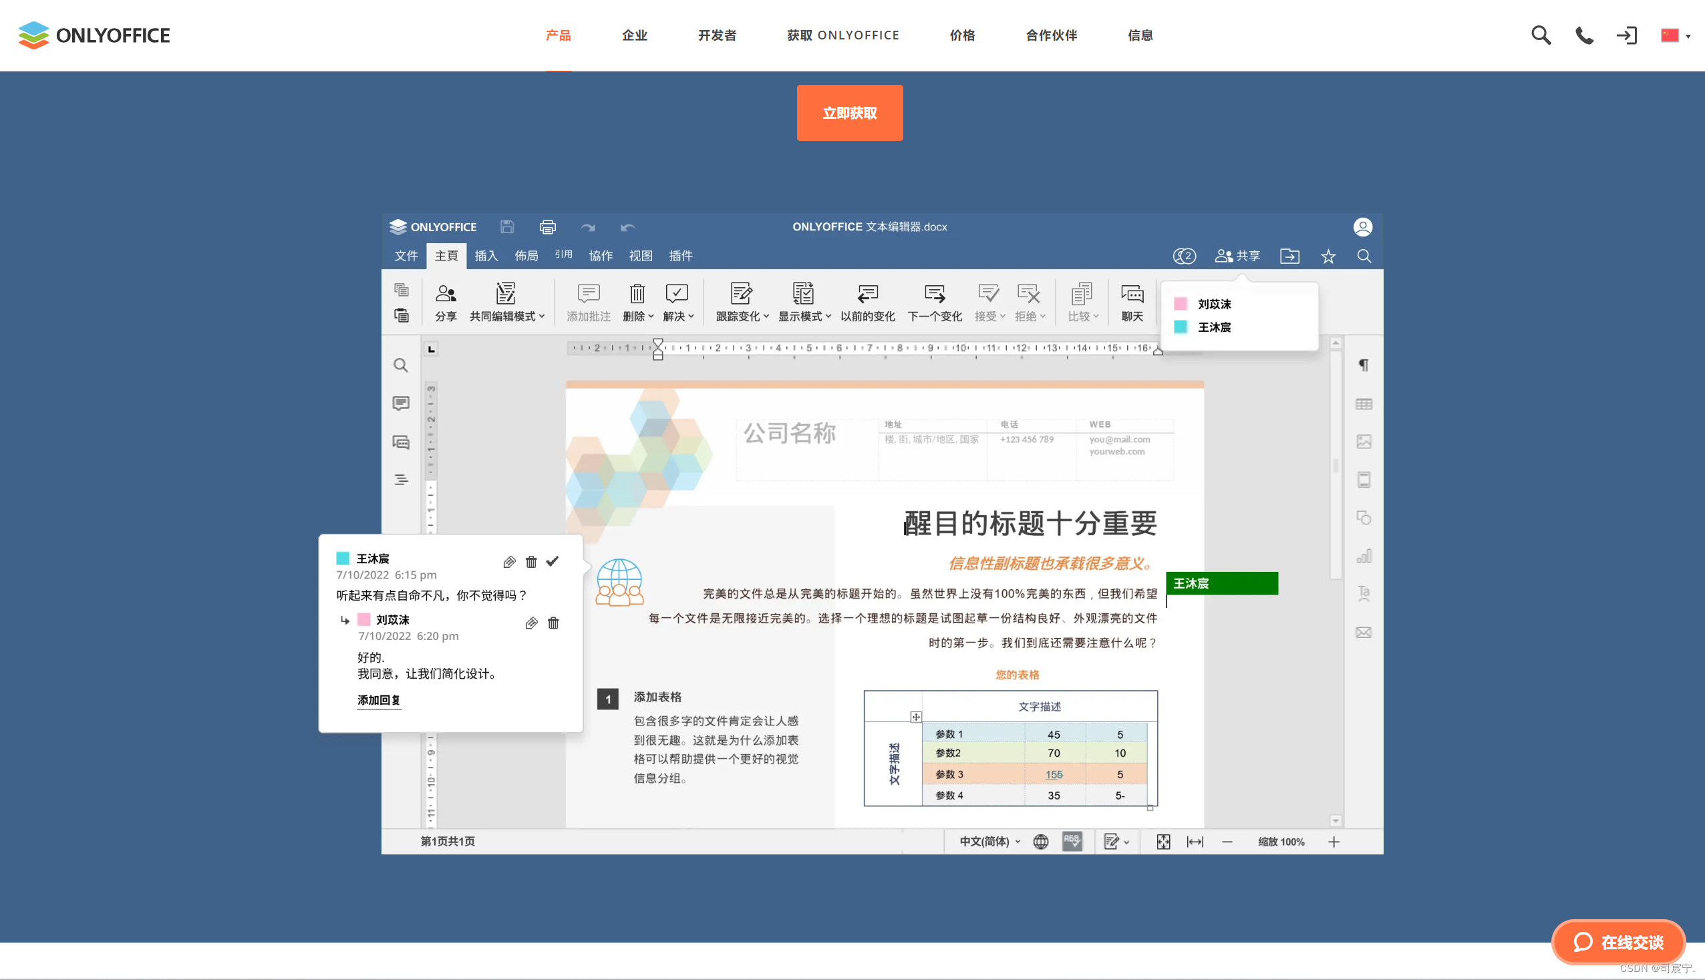Click the 立即获取 orange button

pyautogui.click(x=849, y=113)
